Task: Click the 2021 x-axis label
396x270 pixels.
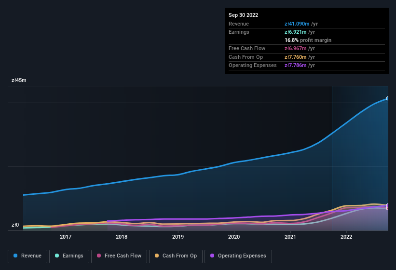Action: click(x=290, y=237)
